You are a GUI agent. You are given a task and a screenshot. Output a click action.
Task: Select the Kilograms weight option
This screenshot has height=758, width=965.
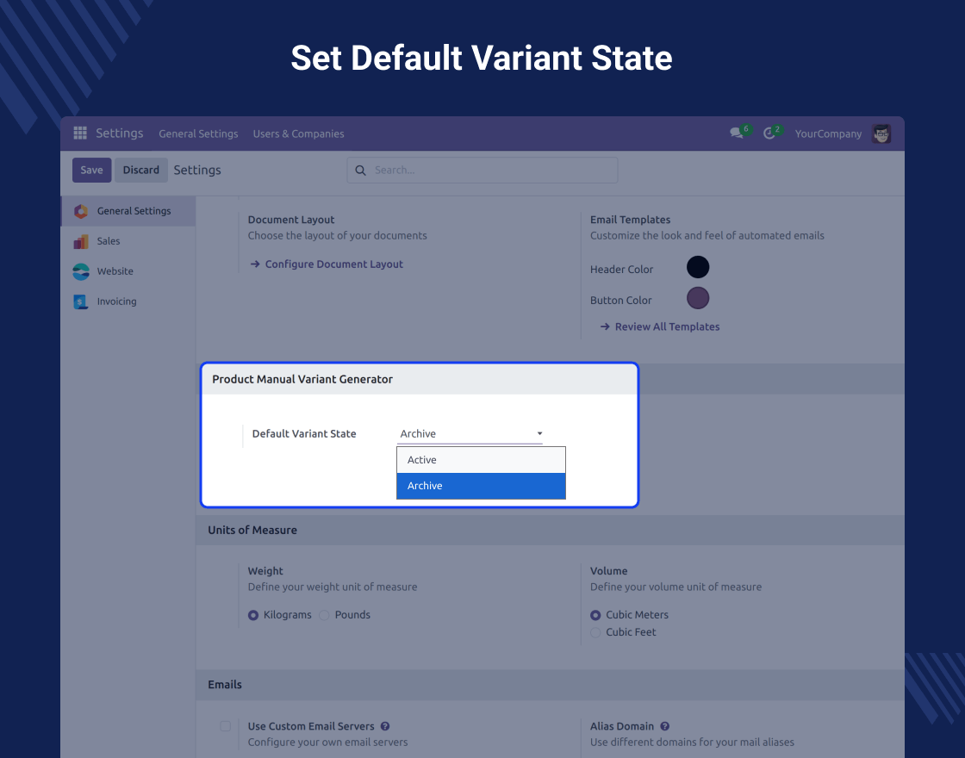[x=253, y=615]
